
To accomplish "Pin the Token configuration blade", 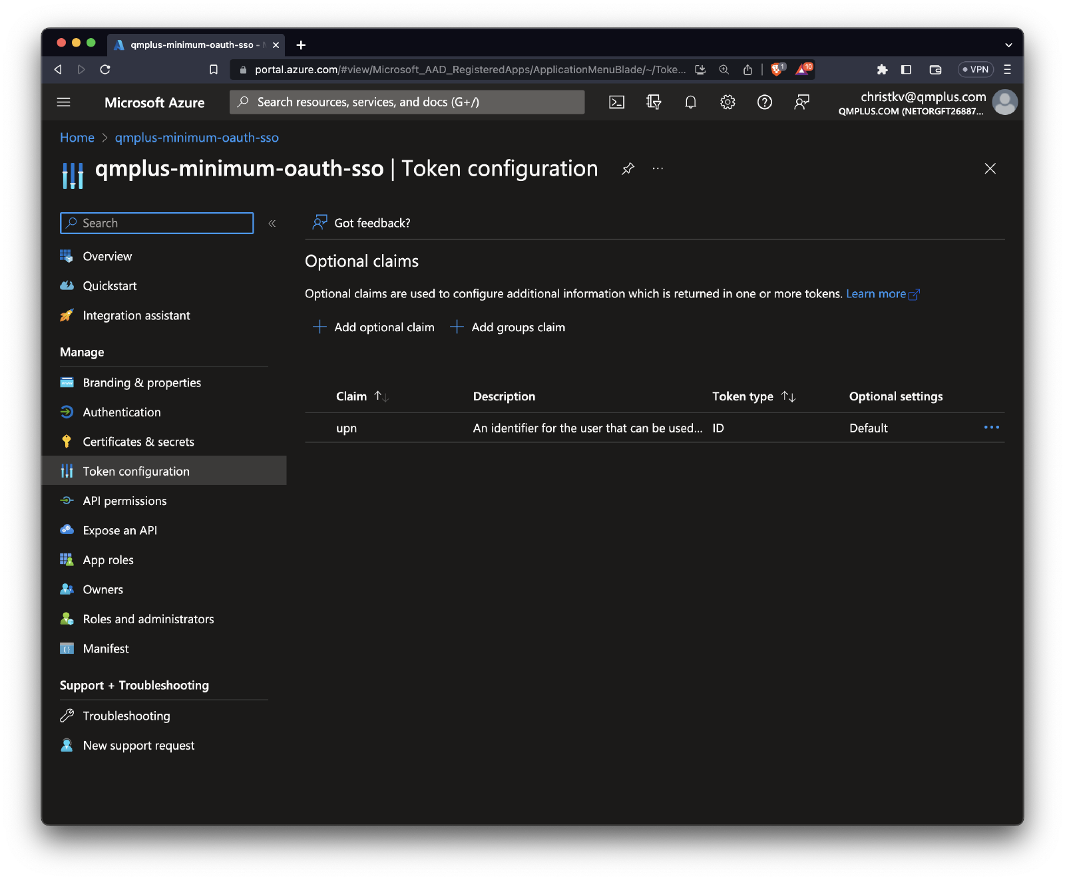I will (628, 169).
